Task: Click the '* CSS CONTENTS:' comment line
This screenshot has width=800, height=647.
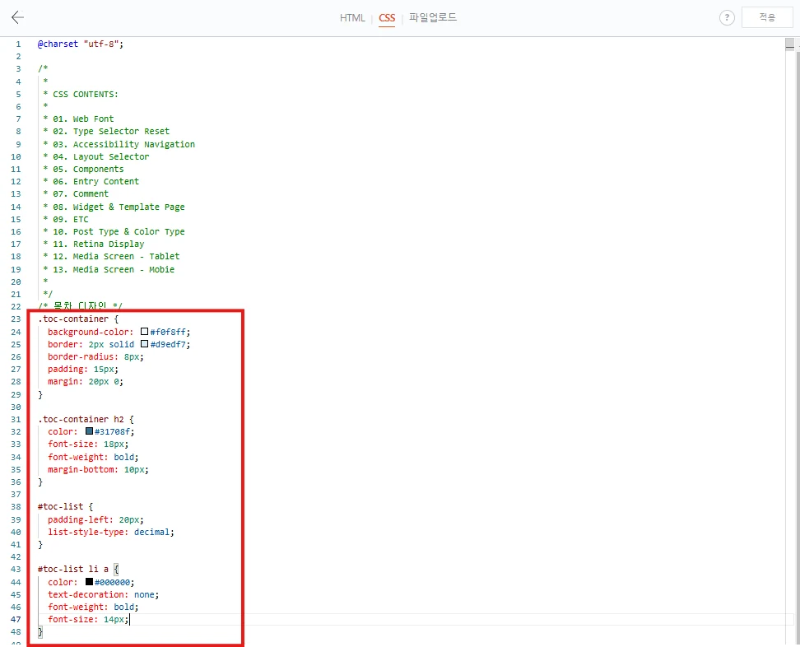Action: [x=81, y=94]
